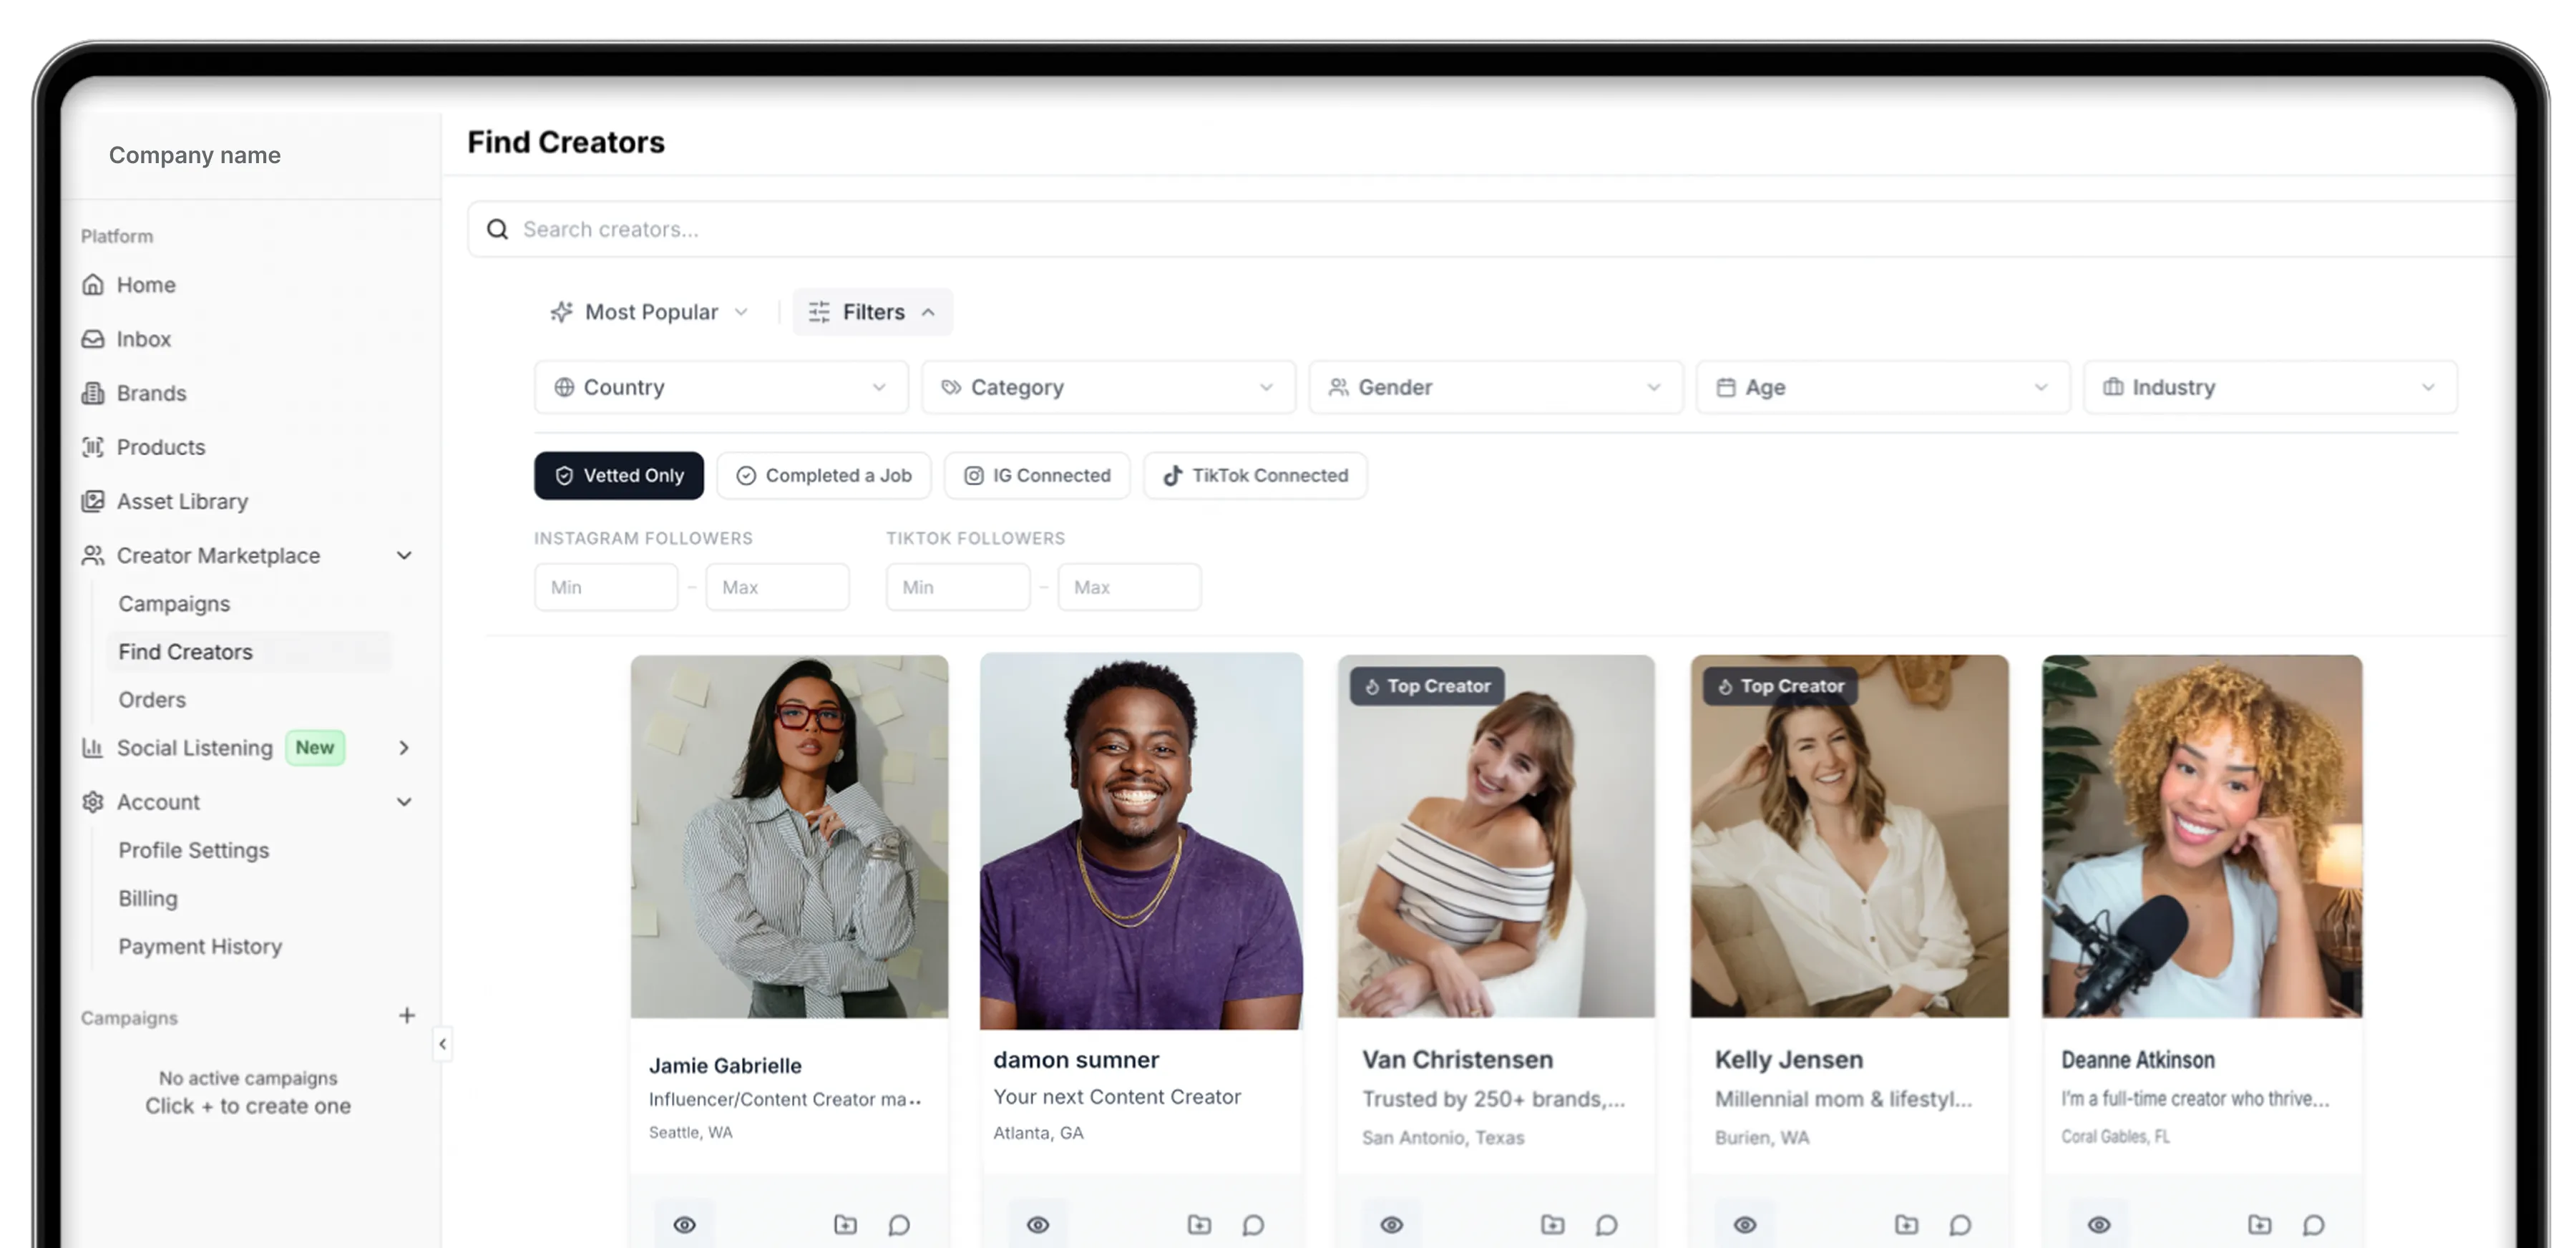Viewport: 2576px width, 1248px height.
Task: Collapse the Creator Marketplace section chevron
Action: (x=404, y=556)
